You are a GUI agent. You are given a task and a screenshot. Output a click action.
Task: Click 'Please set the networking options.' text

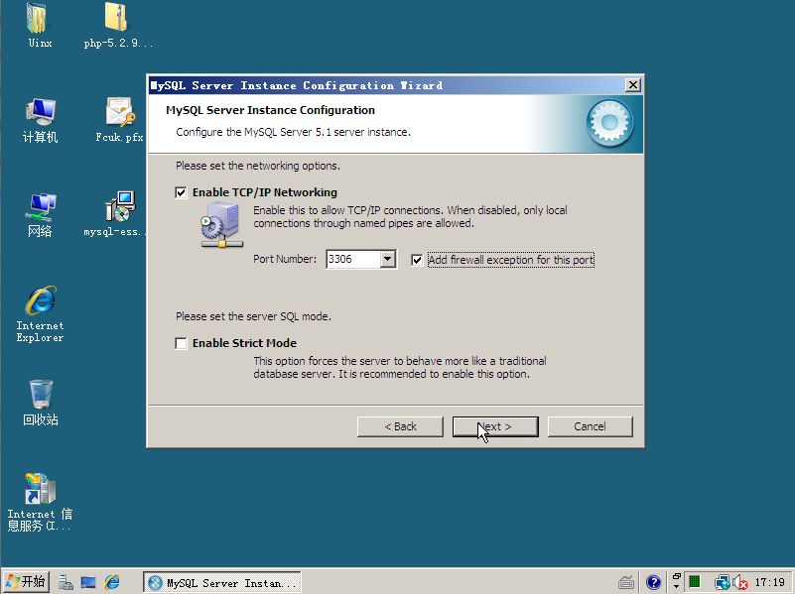tap(258, 166)
